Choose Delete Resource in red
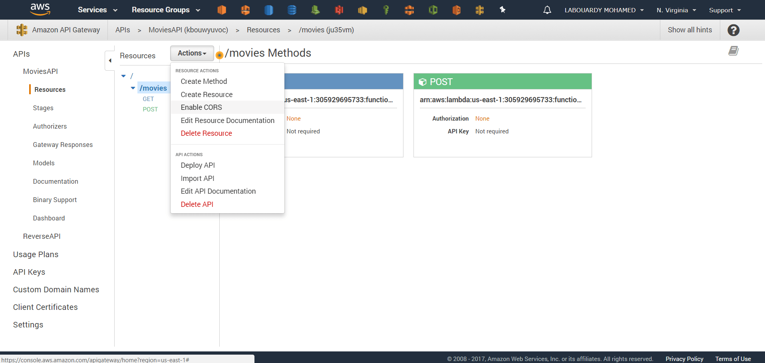Viewport: 765px width, 363px height. point(206,133)
